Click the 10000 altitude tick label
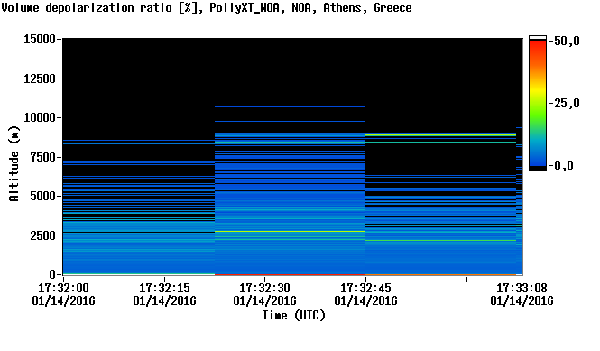Viewport: 600px width, 351px height. pos(40,118)
